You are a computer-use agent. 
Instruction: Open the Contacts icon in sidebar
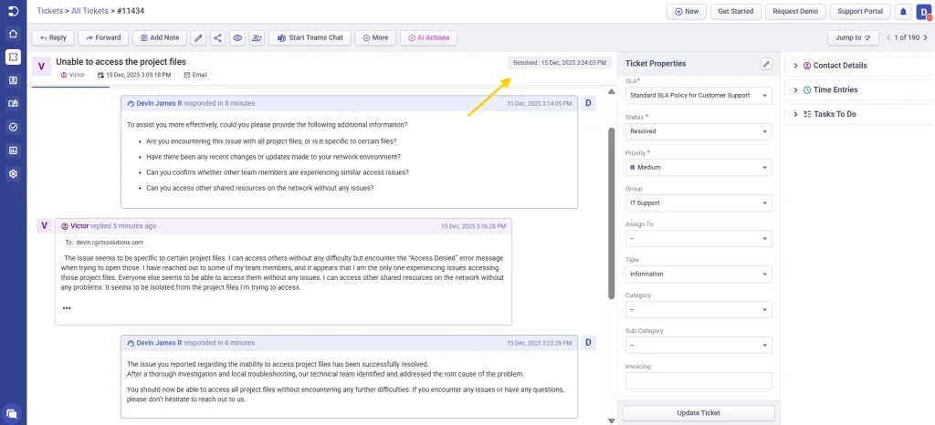[13, 80]
